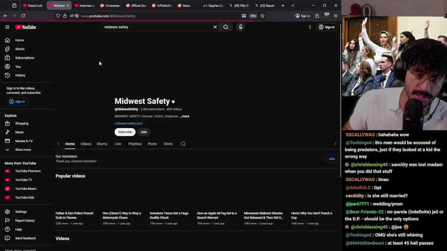Open Firefox application menu
Image resolution: width=447 pixels, height=251 pixels.
336,16
